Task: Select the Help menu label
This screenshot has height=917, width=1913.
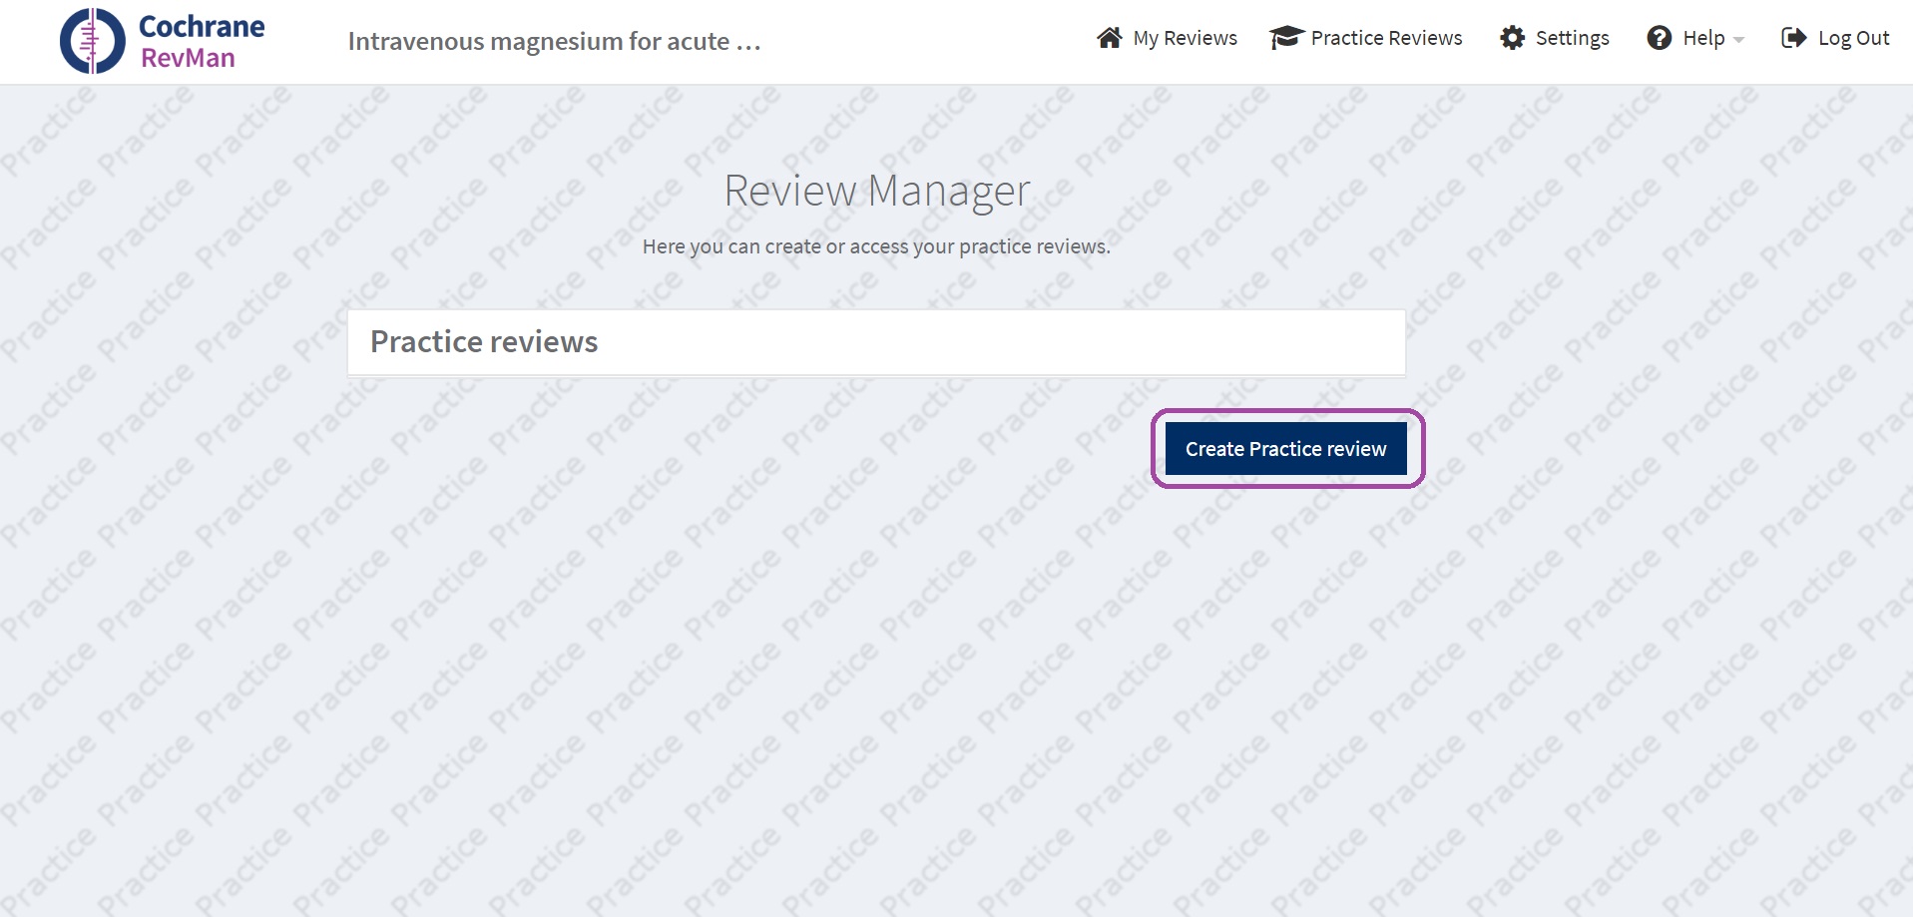Action: [x=1702, y=38]
